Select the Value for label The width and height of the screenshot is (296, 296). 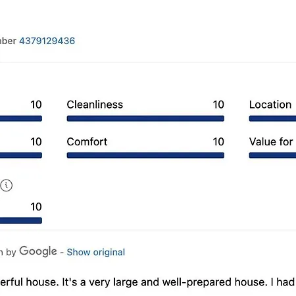[x=271, y=141]
